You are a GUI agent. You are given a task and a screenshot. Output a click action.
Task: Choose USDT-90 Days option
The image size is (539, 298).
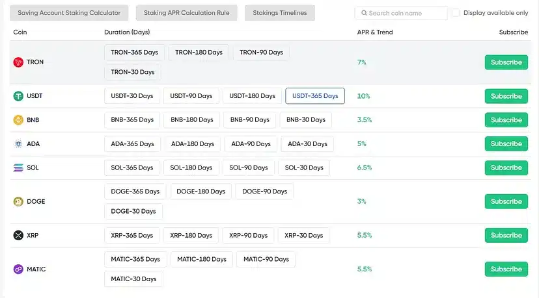pyautogui.click(x=191, y=96)
